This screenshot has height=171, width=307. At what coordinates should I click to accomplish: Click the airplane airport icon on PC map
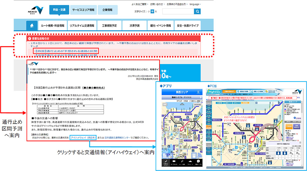[x=236, y=148]
